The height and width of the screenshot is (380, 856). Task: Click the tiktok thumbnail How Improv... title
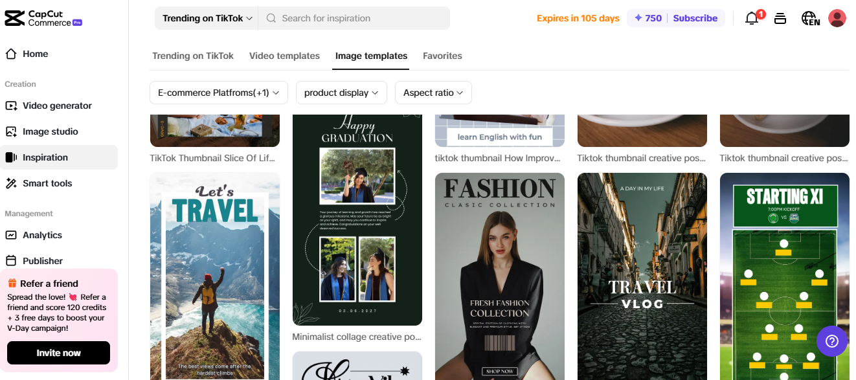coord(498,158)
